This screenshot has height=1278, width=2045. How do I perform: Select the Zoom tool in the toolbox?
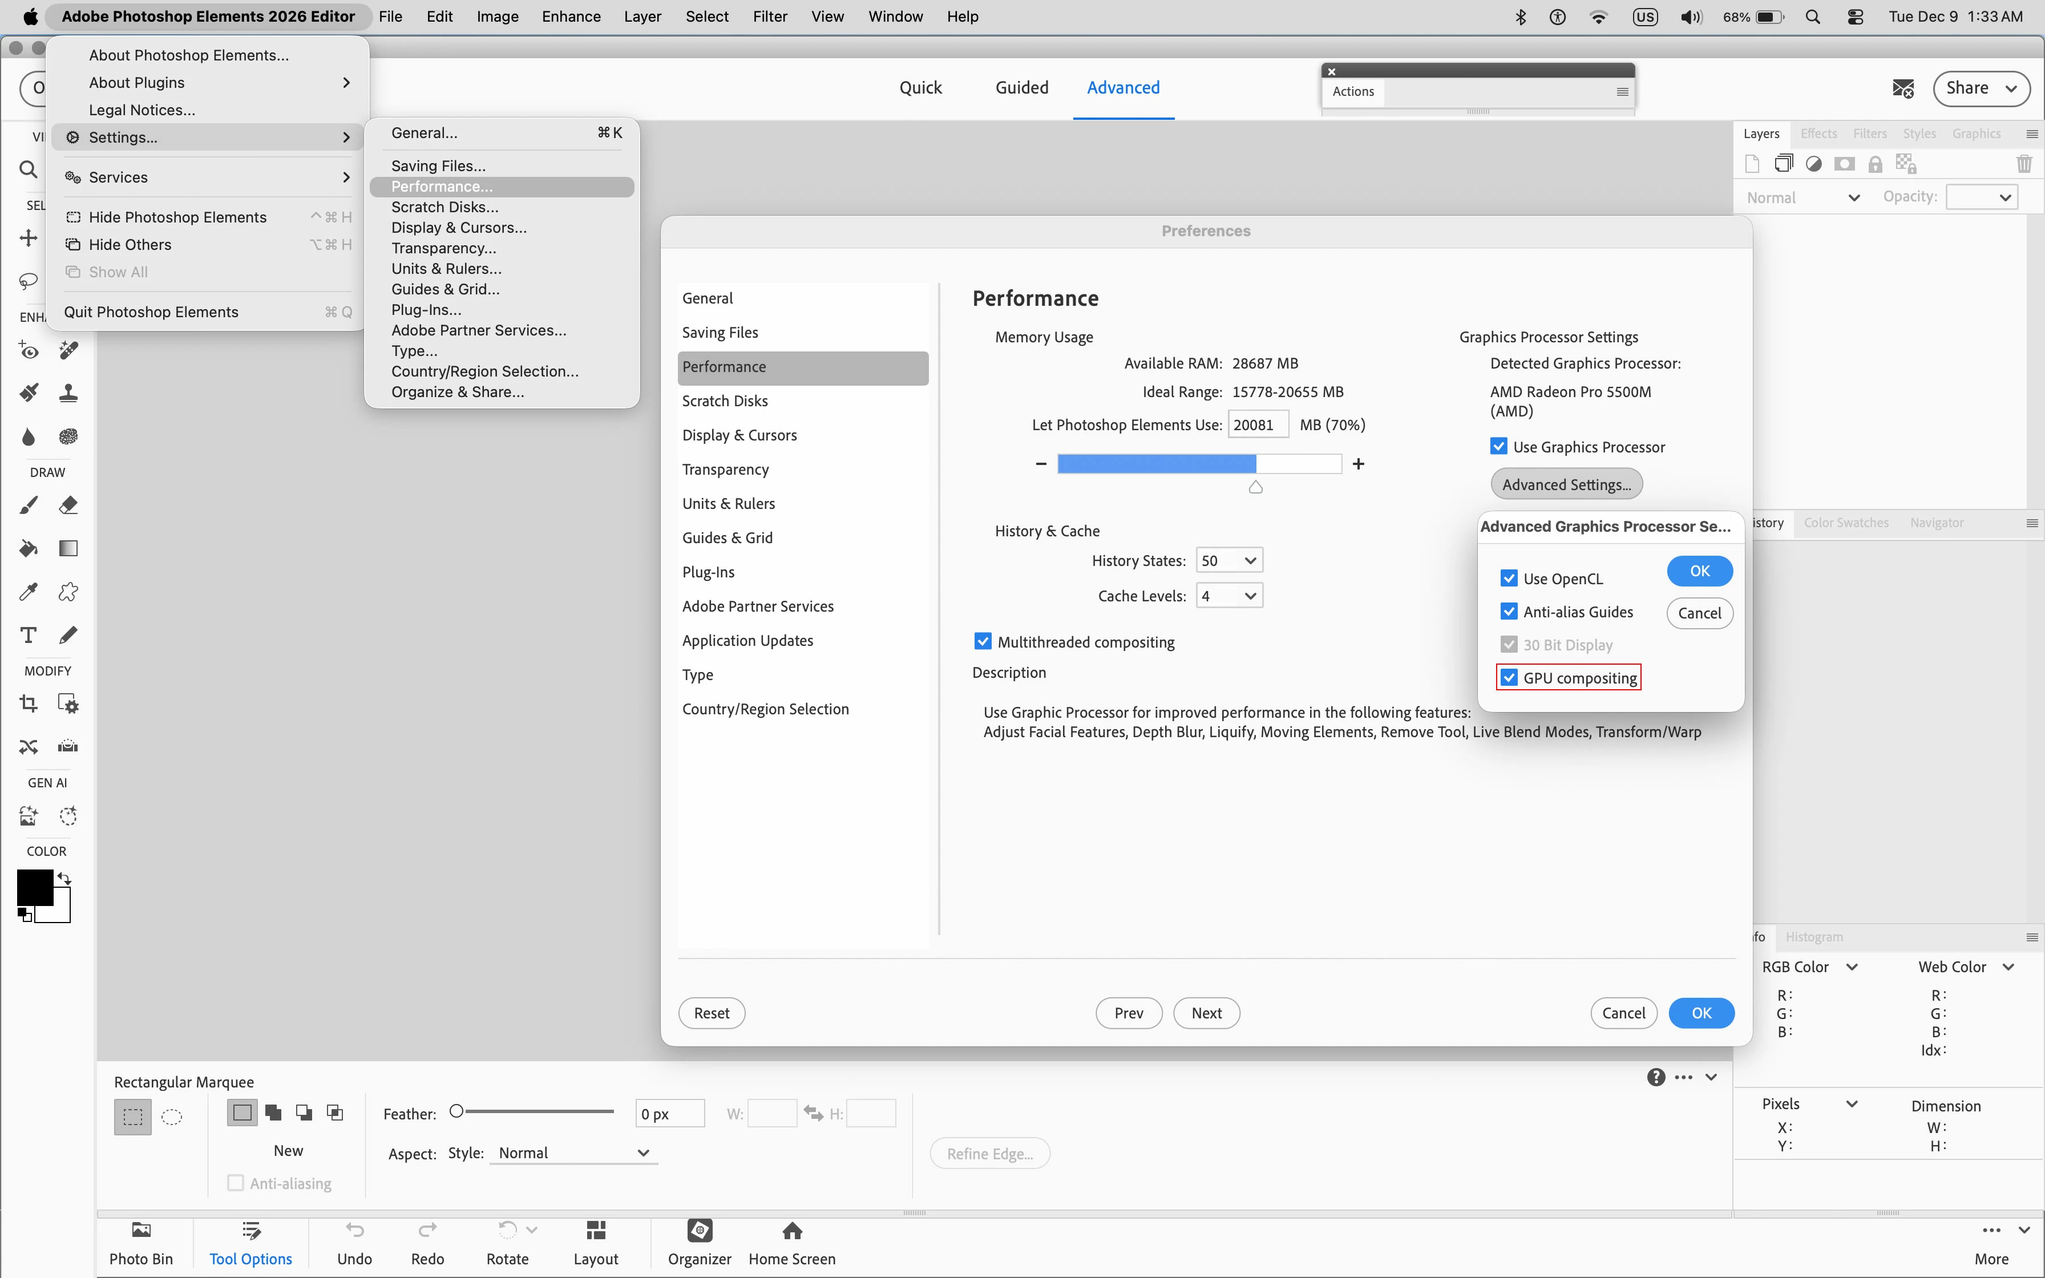[x=28, y=170]
